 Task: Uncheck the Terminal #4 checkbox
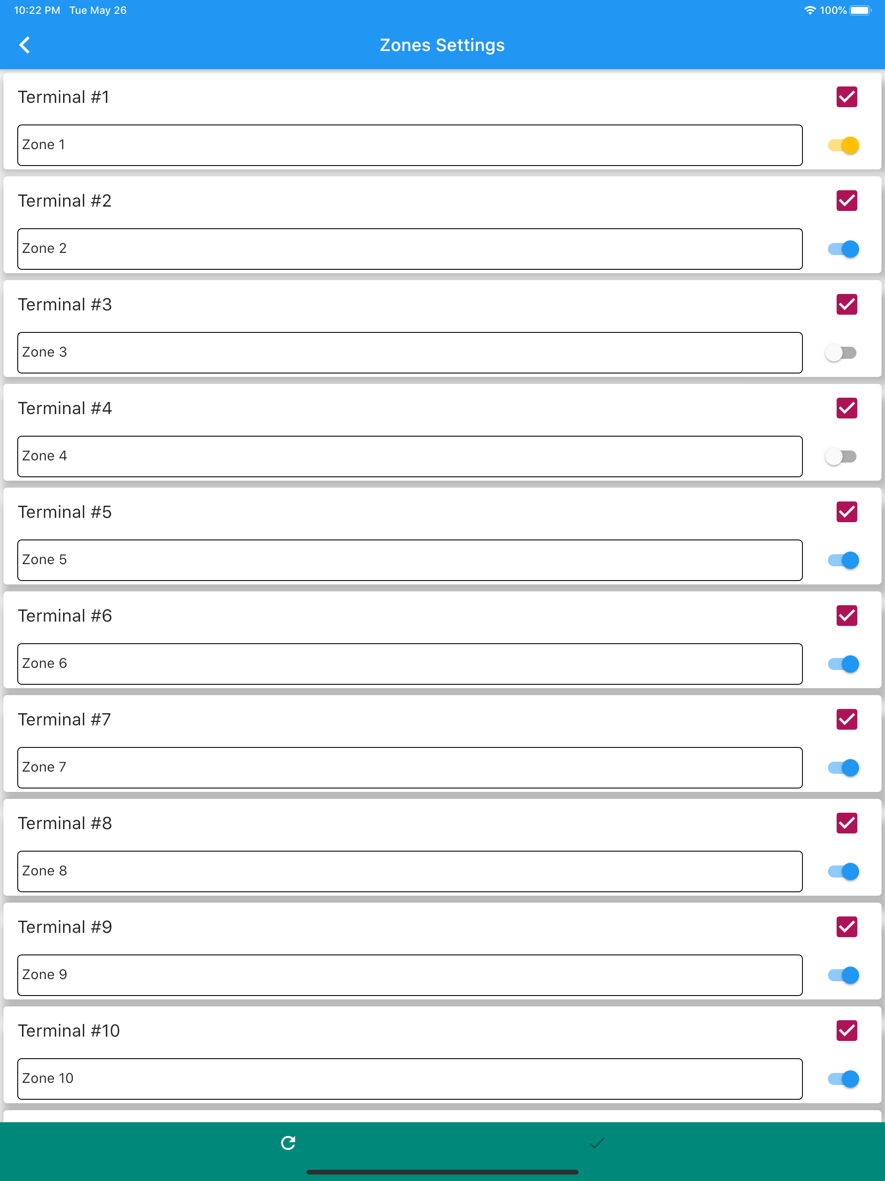pos(847,408)
